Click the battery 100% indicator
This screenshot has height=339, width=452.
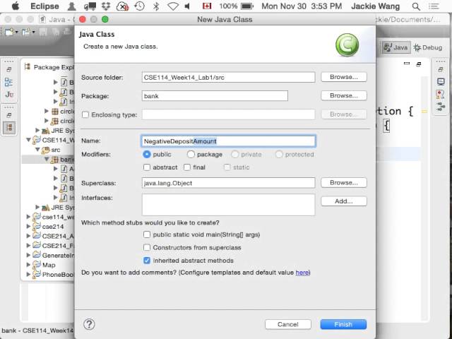coord(236,6)
